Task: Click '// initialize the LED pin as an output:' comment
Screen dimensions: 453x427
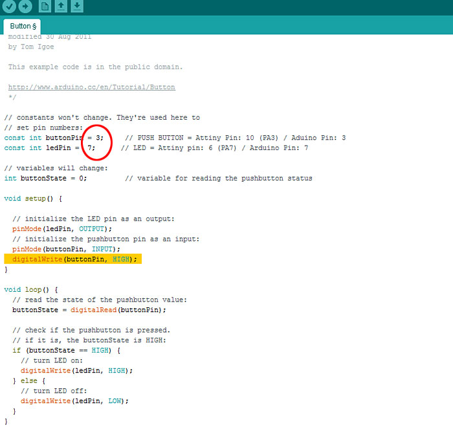Action: pyautogui.click(x=93, y=219)
